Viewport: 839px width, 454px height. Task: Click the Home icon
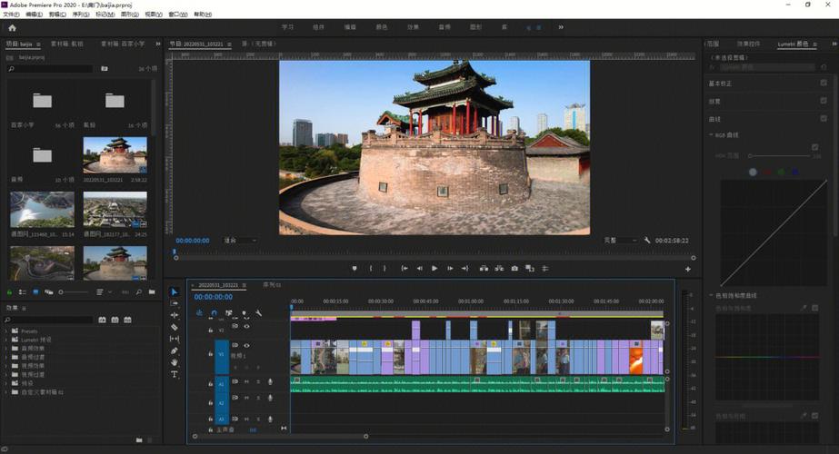click(x=13, y=28)
